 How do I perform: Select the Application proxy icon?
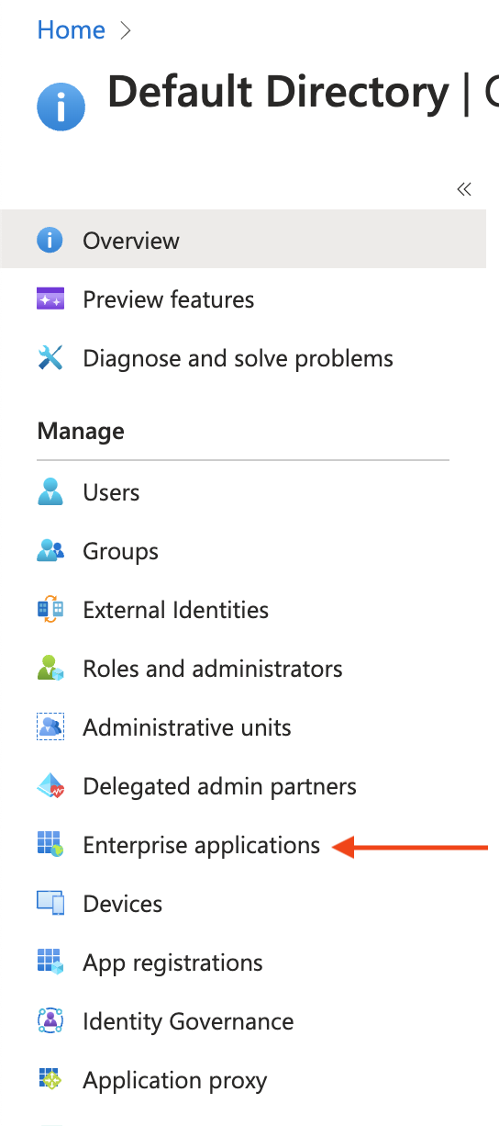coord(50,1080)
